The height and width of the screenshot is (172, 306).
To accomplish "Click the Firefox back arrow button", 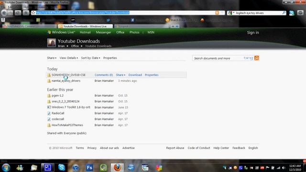I will click(x=4, y=13).
